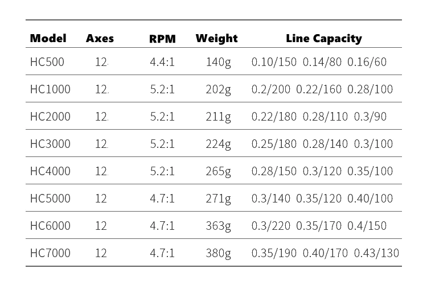Select the HC4000 model cell
Screen dimensions: 427x285
tap(50, 171)
